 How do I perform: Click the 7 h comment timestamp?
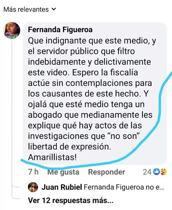coord(33,172)
